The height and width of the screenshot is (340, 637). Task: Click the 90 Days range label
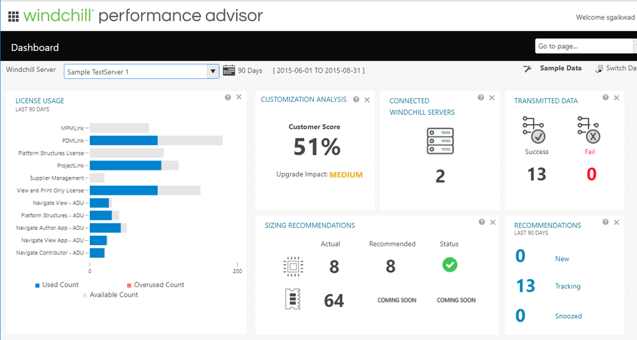[250, 71]
